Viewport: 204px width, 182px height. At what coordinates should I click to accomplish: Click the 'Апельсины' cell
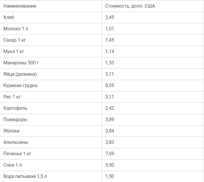(x=51, y=142)
